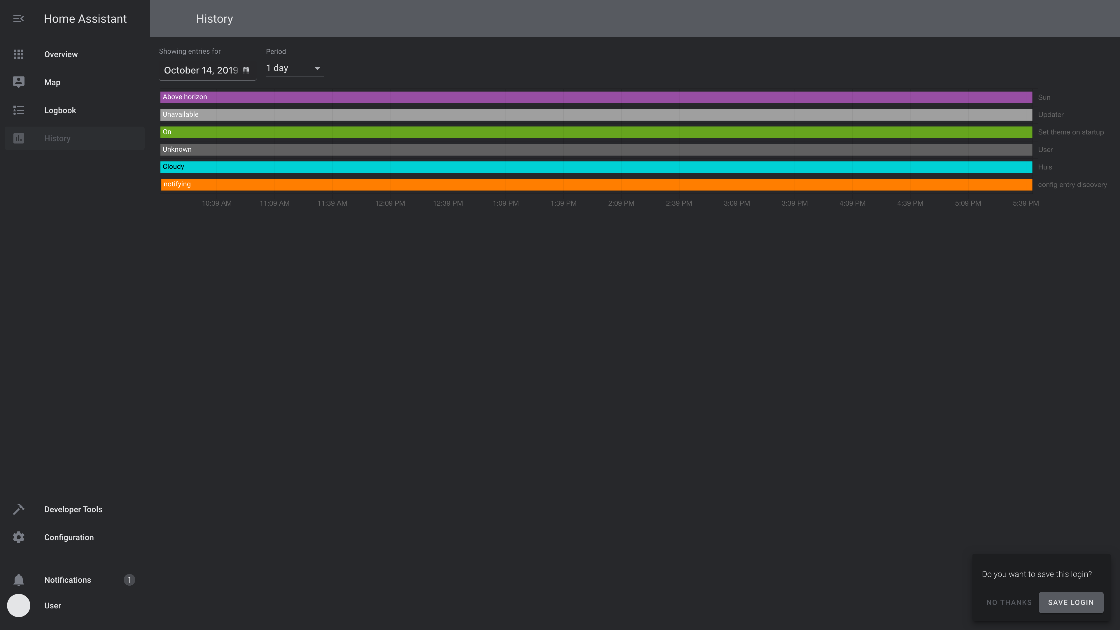Click the calendar icon beside the date
Viewport: 1120px width, 630px height.
(246, 70)
